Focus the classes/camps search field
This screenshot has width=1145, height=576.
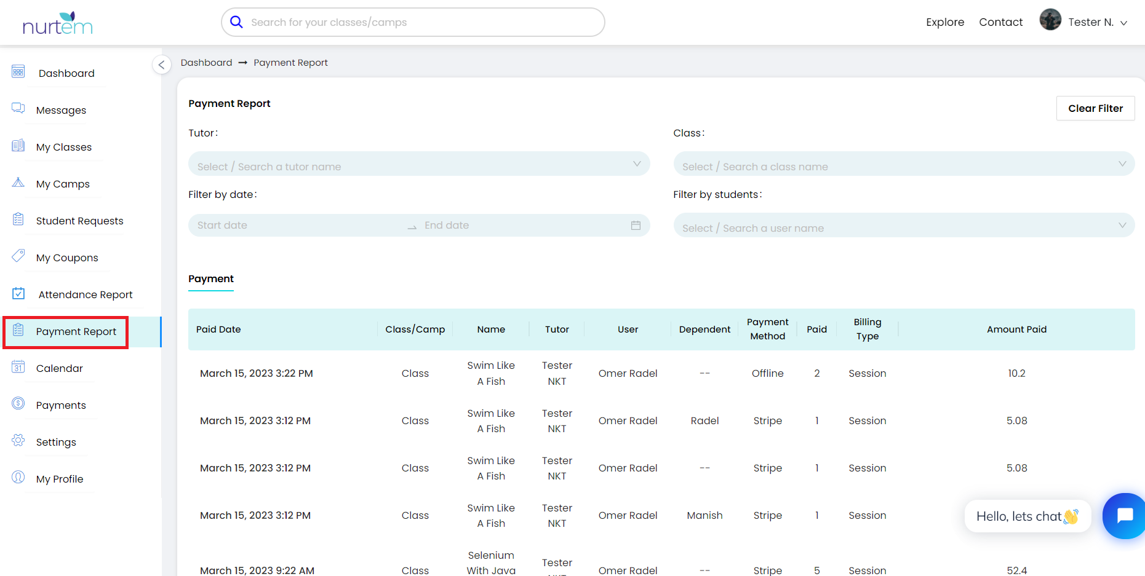tap(418, 22)
